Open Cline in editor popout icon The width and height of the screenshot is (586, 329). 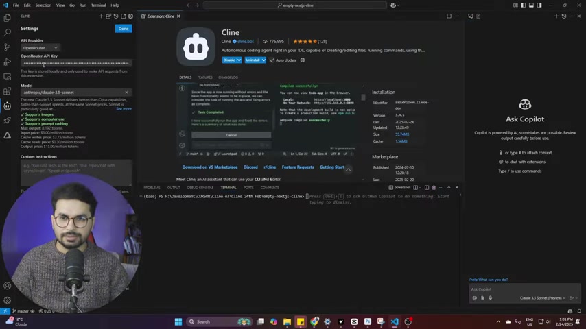(124, 16)
